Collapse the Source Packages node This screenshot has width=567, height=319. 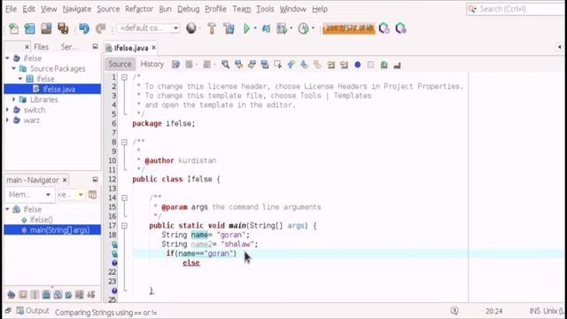pyautogui.click(x=14, y=68)
